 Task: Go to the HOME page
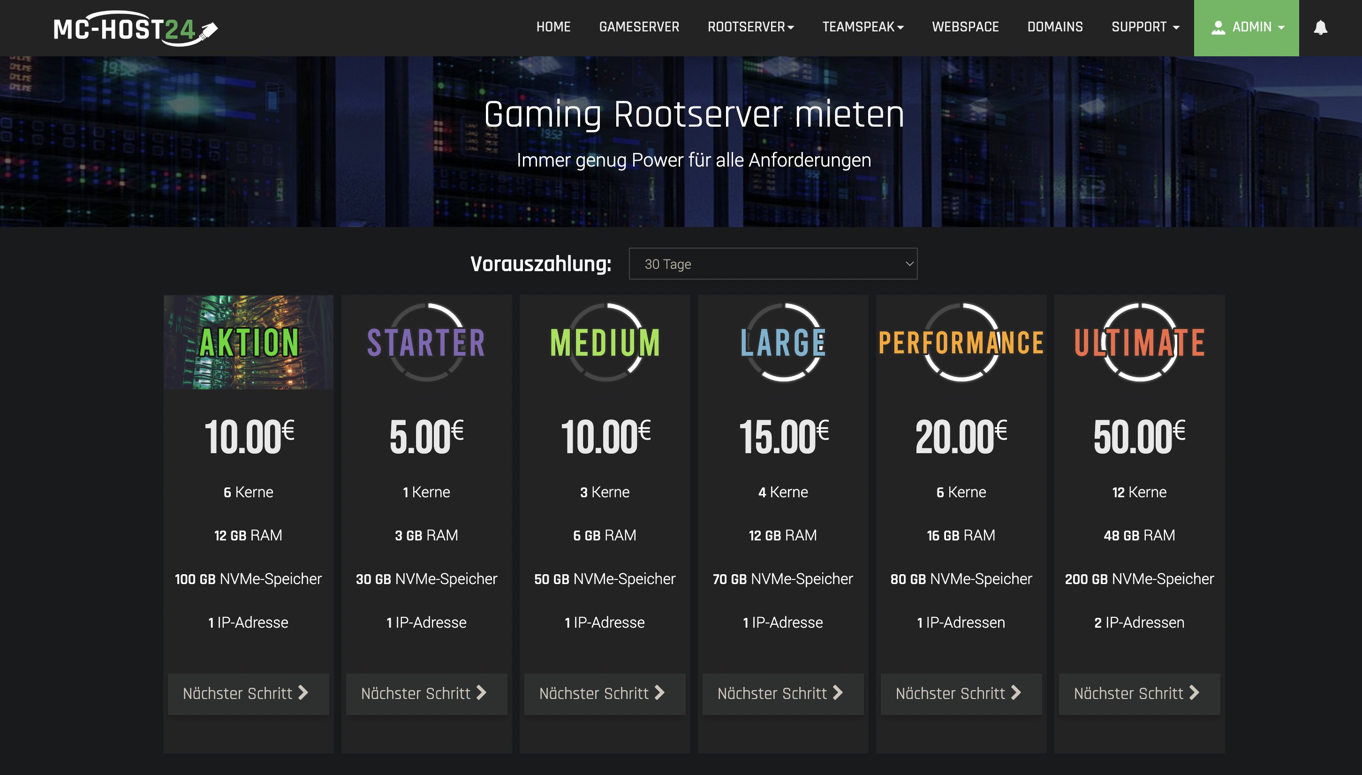(x=553, y=27)
